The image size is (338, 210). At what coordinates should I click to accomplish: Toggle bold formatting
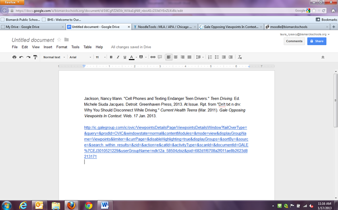[x=111, y=57]
